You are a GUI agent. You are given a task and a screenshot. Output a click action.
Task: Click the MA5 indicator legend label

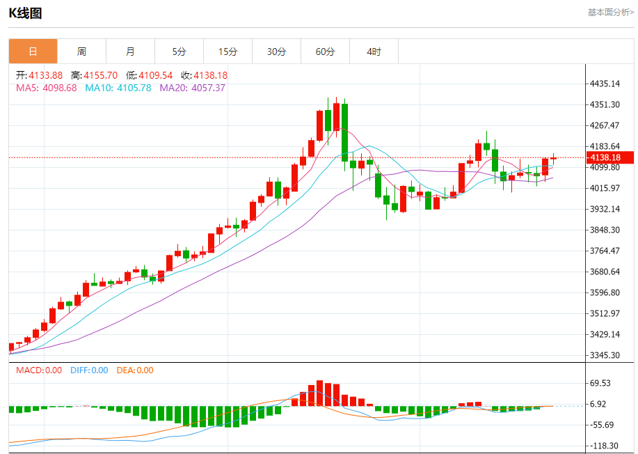tap(46, 88)
